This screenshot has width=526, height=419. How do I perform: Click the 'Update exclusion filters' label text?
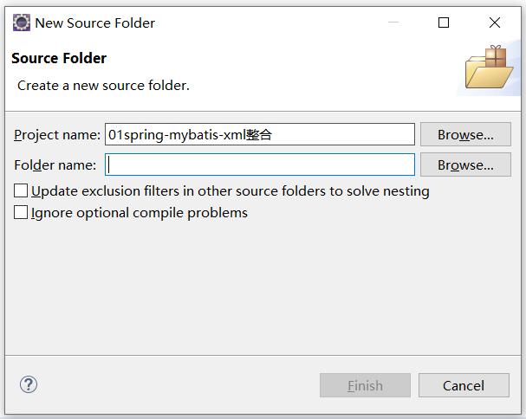coord(230,191)
